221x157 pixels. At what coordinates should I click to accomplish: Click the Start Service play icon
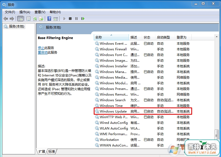(64, 19)
